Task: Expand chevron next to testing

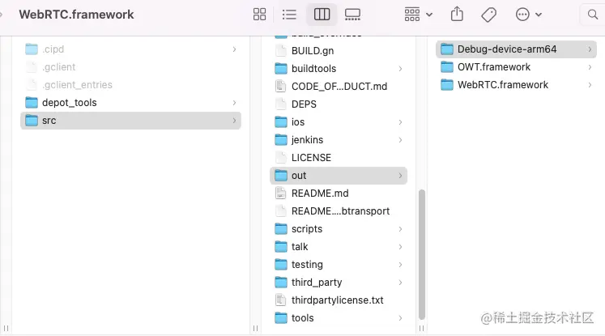Action: click(400, 265)
